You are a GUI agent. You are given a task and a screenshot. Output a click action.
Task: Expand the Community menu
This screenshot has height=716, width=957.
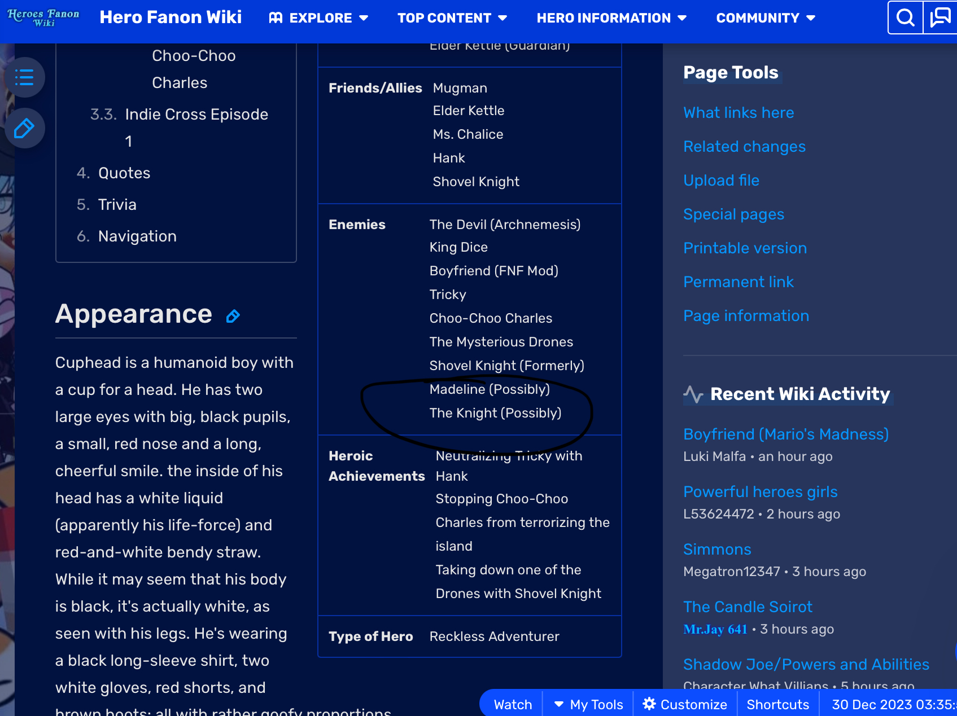(x=766, y=18)
